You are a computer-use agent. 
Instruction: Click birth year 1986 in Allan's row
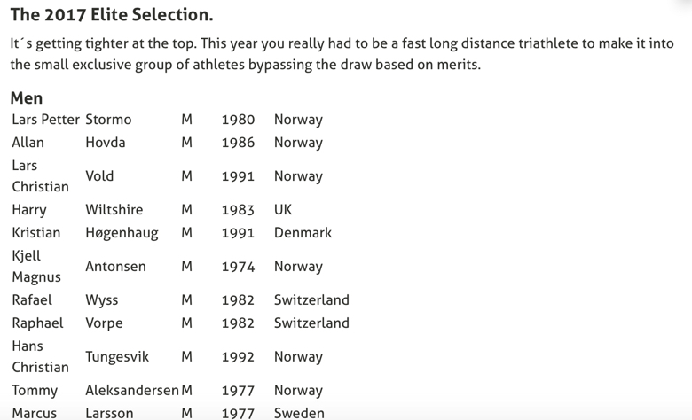pos(238,143)
